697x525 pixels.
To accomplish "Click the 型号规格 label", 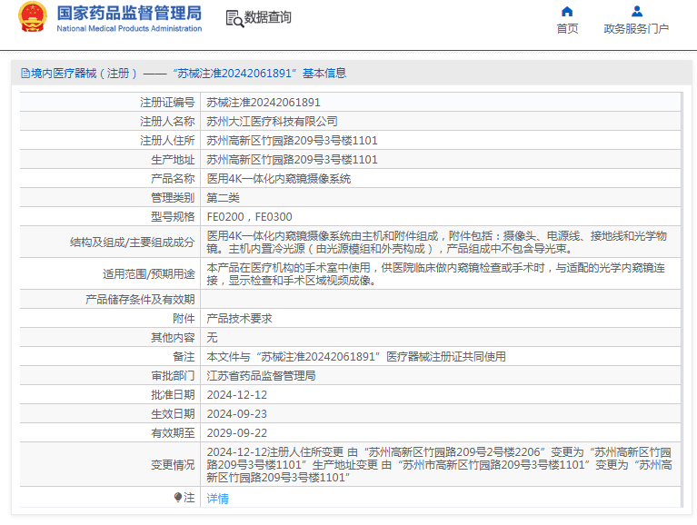I will click(173, 217).
